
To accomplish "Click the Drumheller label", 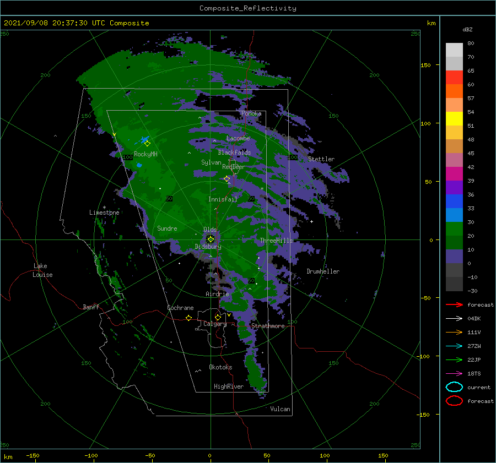I will [323, 271].
